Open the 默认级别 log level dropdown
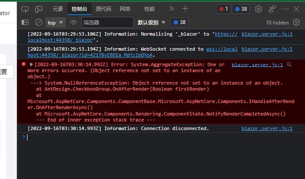The height and width of the screenshot is (179, 305). click(151, 22)
